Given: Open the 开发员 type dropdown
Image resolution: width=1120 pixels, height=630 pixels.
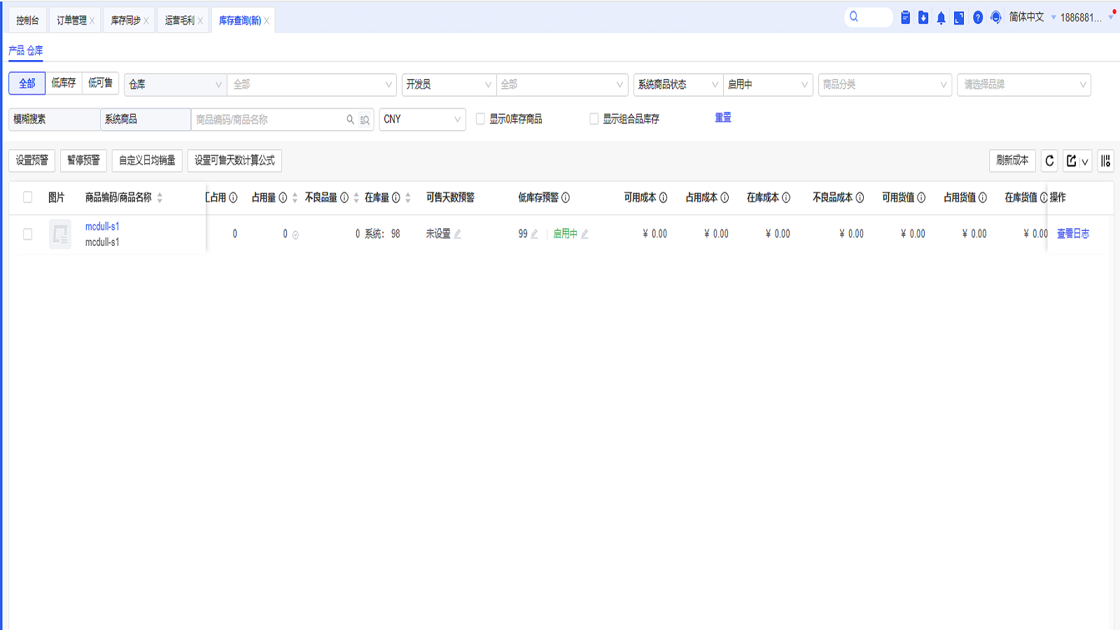Looking at the screenshot, I should [449, 85].
